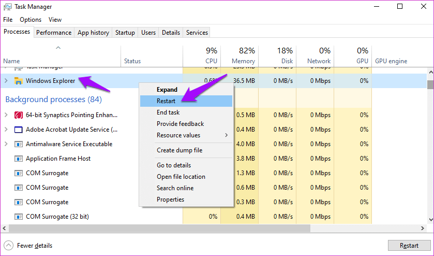Choose Properties in the context menu
This screenshot has height=256, width=434.
[186, 199]
